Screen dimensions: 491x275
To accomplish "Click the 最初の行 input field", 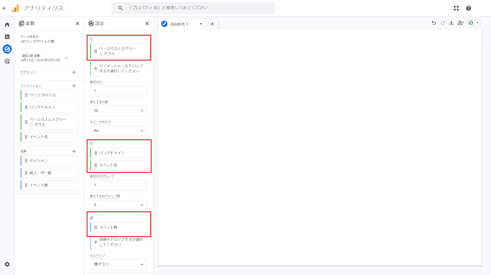I will (x=119, y=91).
